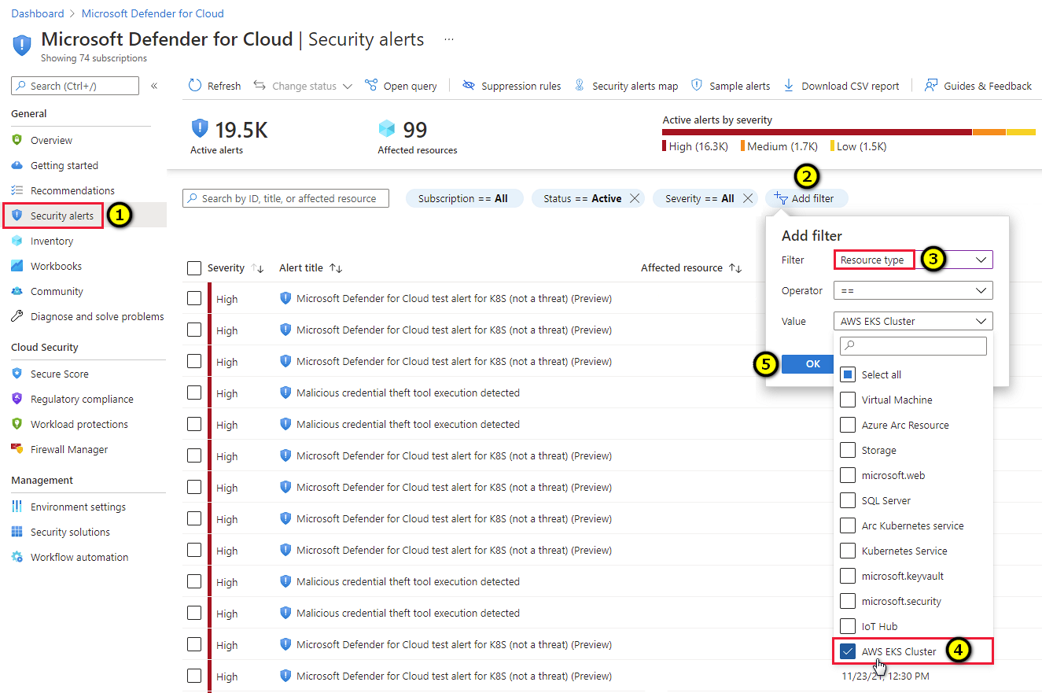Click the Dashboard breadcrumb link
Image resolution: width=1042 pixels, height=693 pixels.
[38, 13]
